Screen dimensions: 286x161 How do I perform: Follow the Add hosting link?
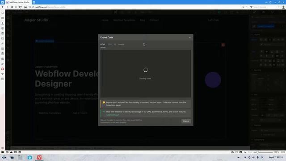click(x=112, y=115)
